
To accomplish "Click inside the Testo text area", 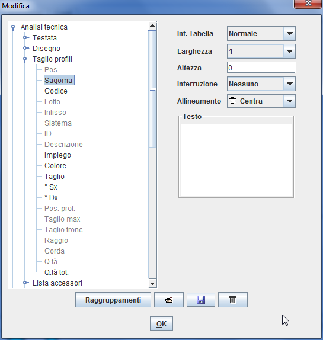I will pyautogui.click(x=236, y=160).
